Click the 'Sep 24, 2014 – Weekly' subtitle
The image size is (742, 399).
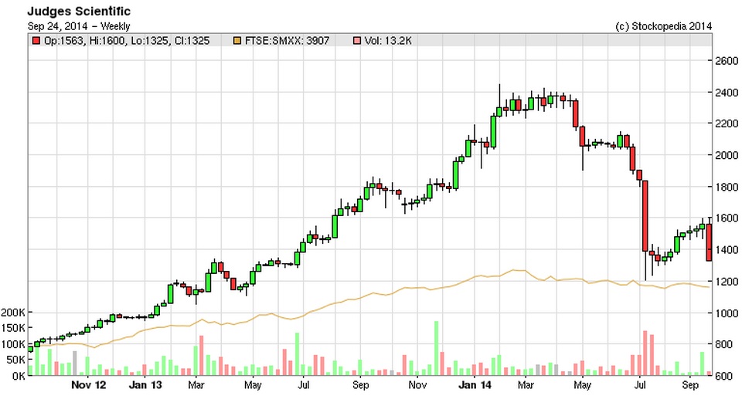click(79, 26)
